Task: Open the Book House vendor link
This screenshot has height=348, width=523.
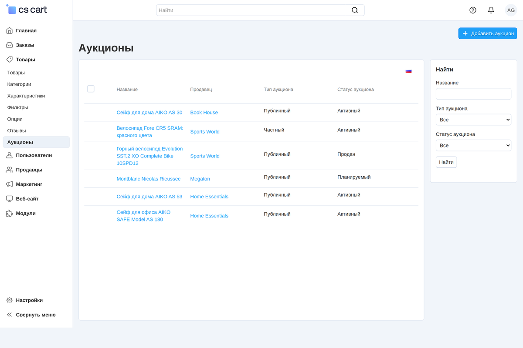Action: pyautogui.click(x=204, y=112)
